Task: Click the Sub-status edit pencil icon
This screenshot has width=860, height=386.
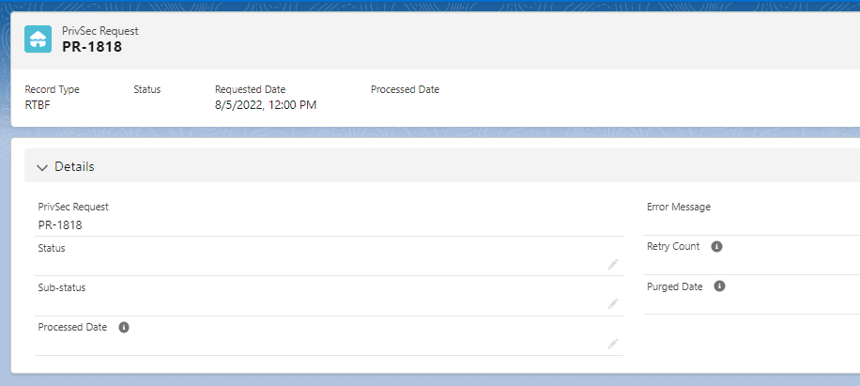Action: coord(613,304)
